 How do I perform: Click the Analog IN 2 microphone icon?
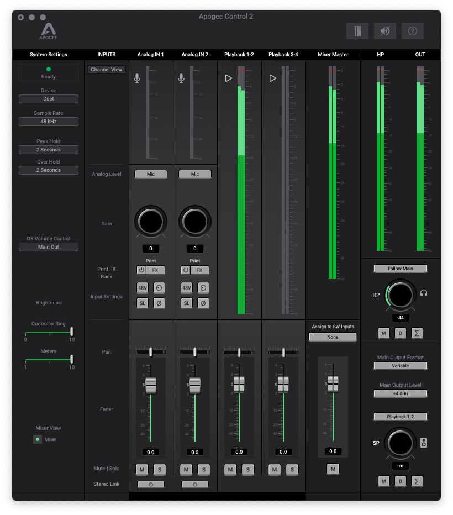click(181, 78)
